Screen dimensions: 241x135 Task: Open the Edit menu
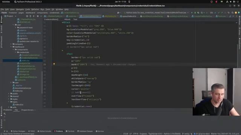coord(7,9)
